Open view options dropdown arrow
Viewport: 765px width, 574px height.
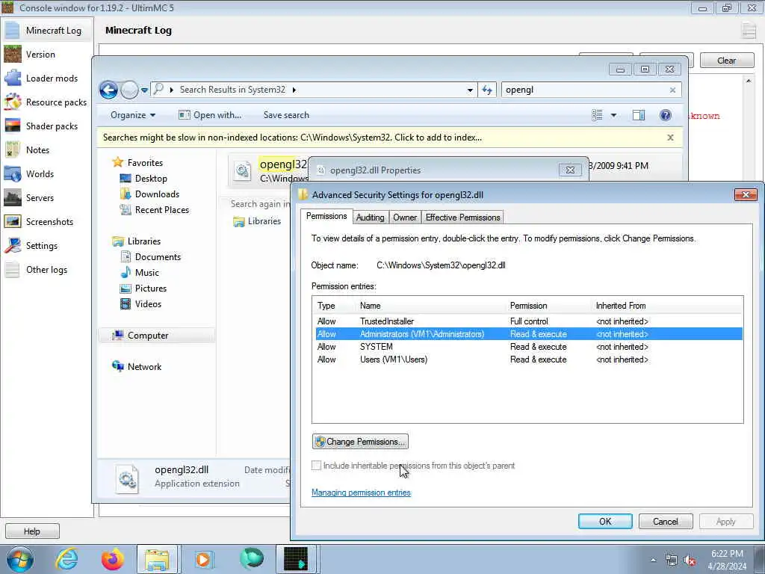click(x=614, y=115)
